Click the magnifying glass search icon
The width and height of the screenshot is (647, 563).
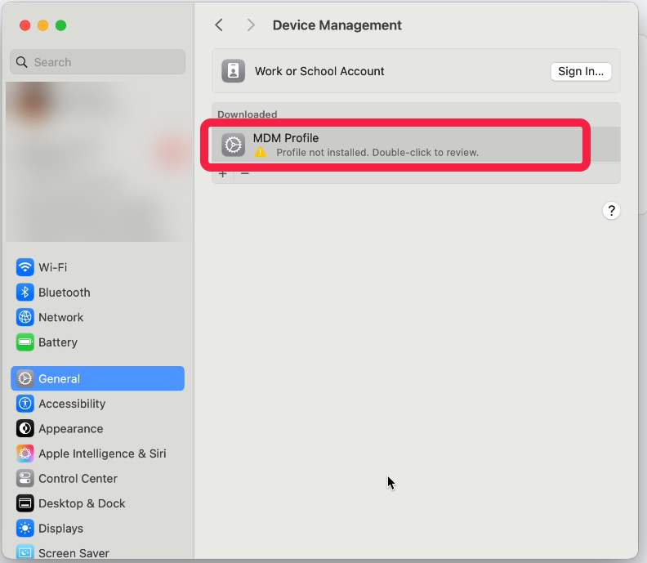(22, 62)
